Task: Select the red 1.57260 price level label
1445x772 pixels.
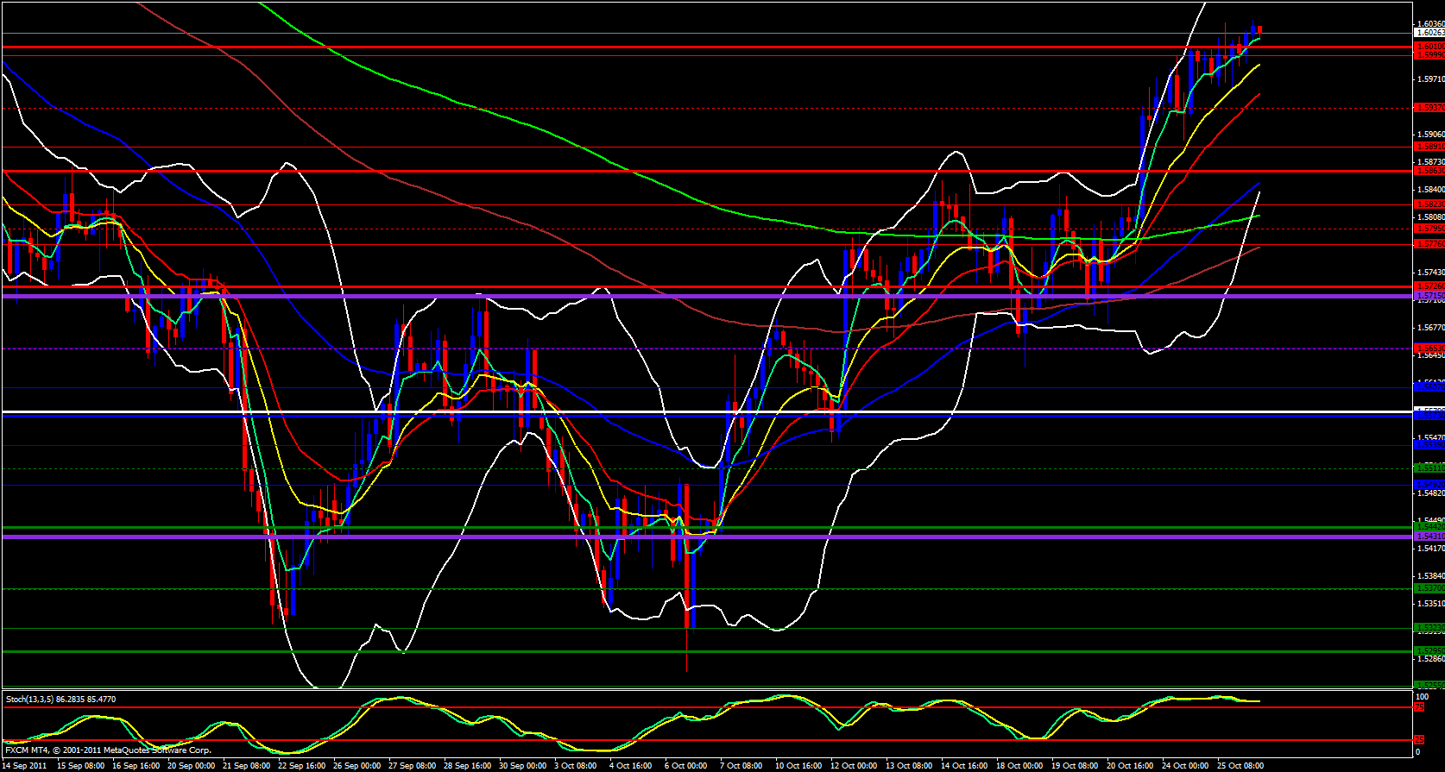Action: coord(1429,286)
